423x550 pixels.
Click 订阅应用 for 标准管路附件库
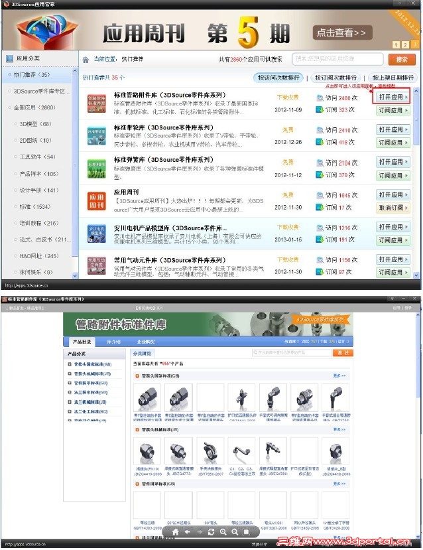tap(393, 110)
